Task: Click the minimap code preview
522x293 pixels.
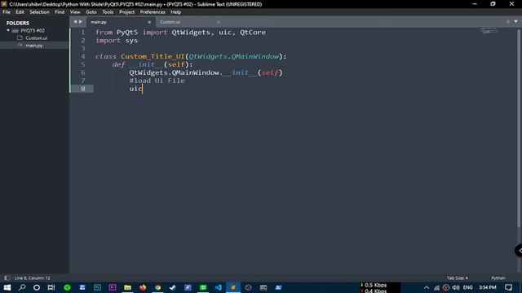Action: pos(489,31)
